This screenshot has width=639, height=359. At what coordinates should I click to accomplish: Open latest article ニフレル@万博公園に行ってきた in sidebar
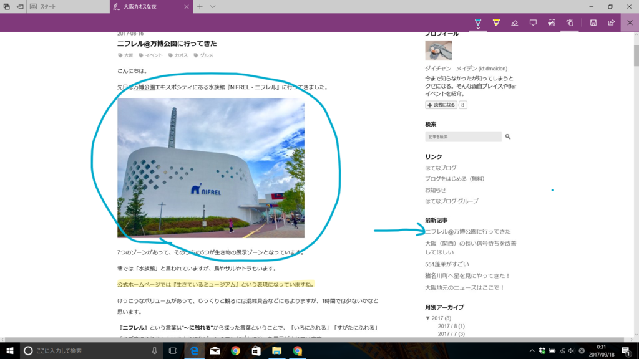(467, 232)
